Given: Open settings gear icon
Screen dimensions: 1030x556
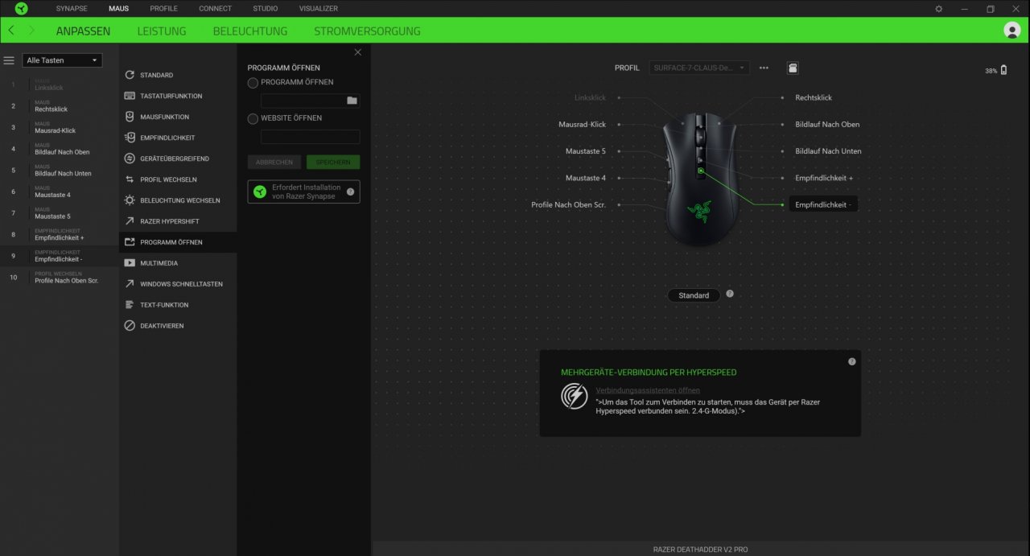Looking at the screenshot, I should pos(939,8).
